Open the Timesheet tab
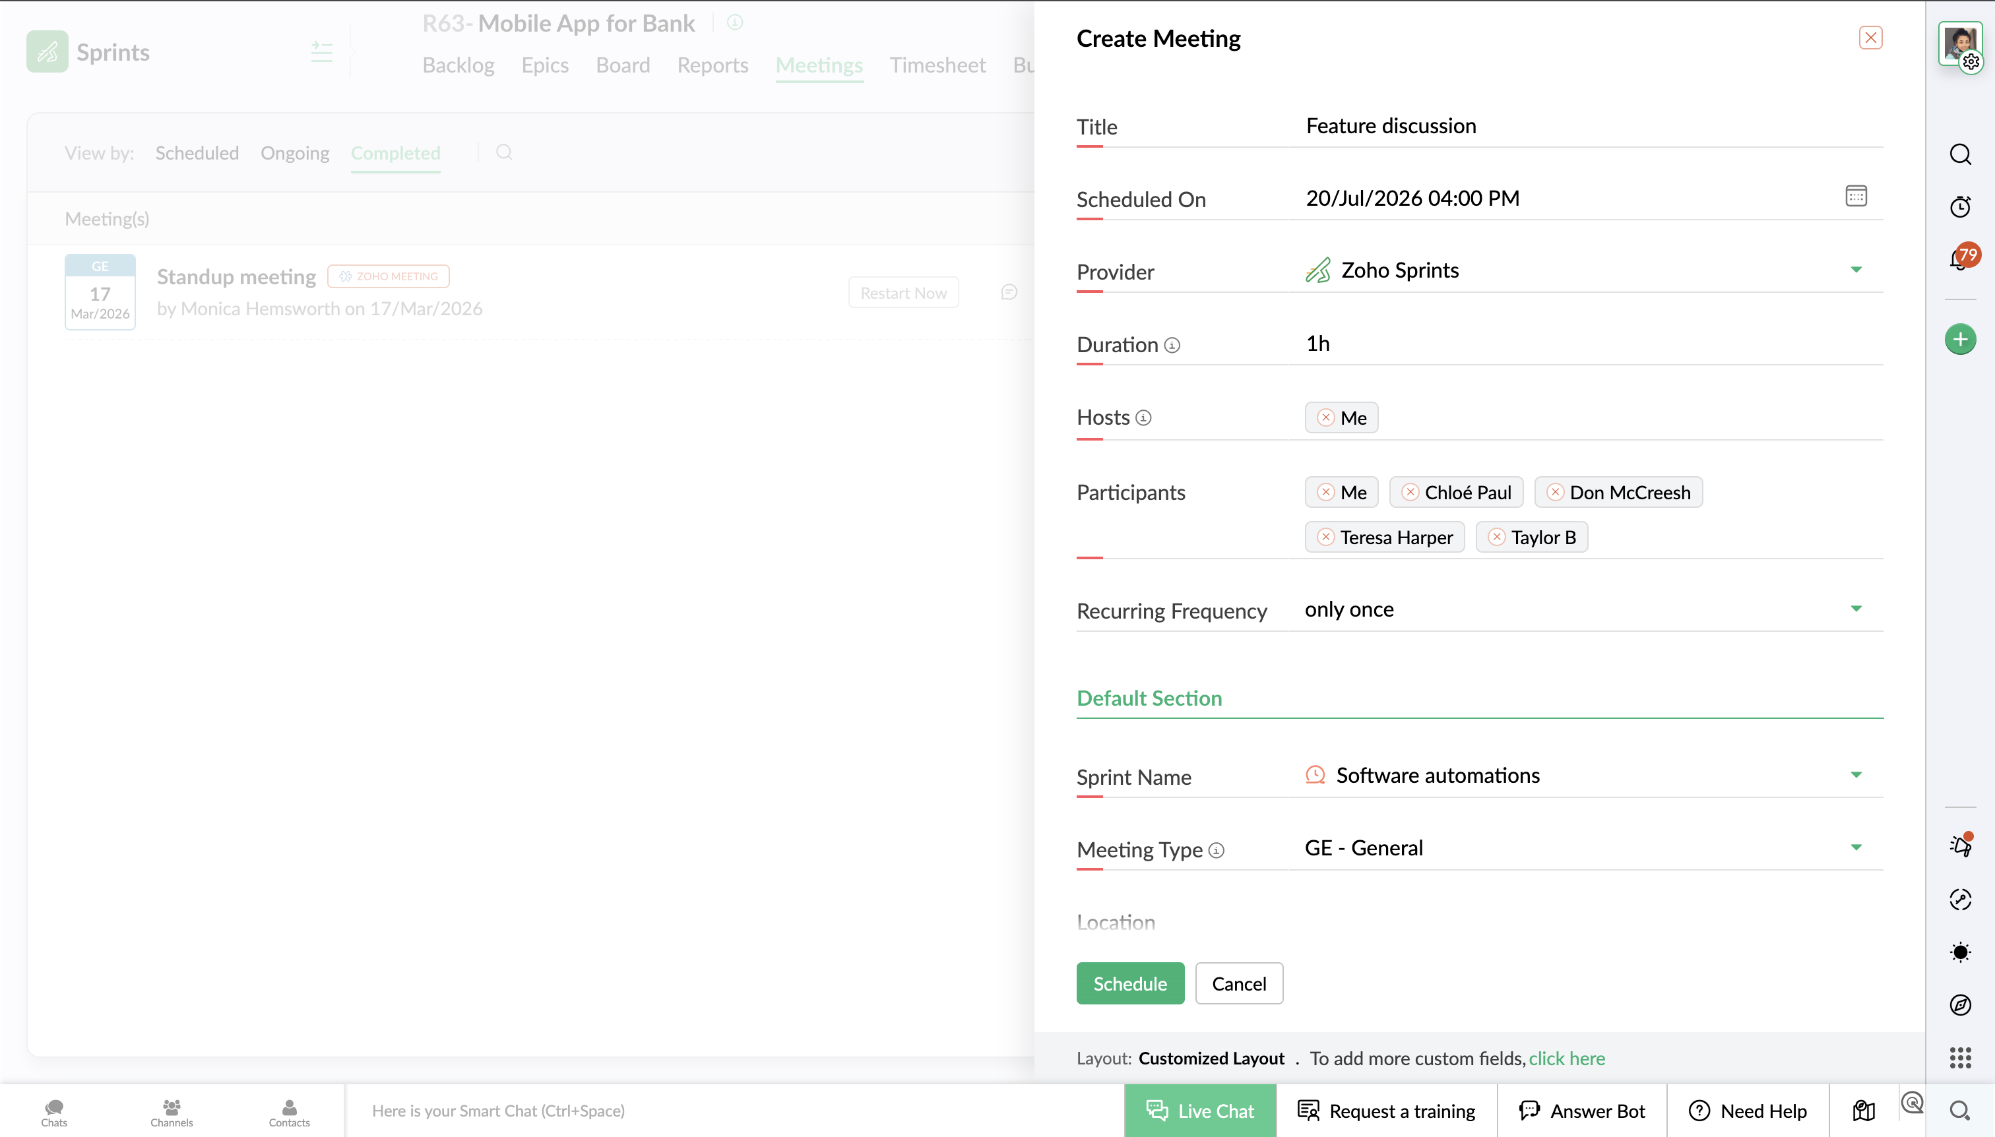The height and width of the screenshot is (1137, 1995). tap(937, 65)
